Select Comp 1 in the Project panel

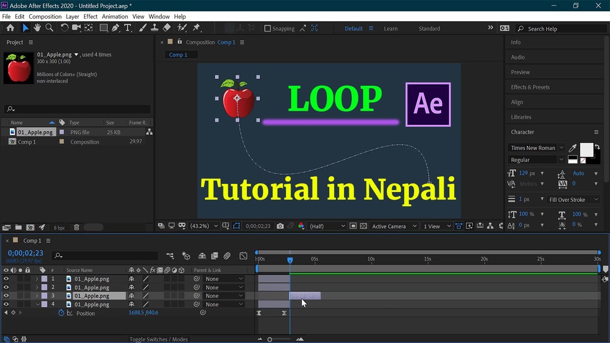(x=27, y=142)
